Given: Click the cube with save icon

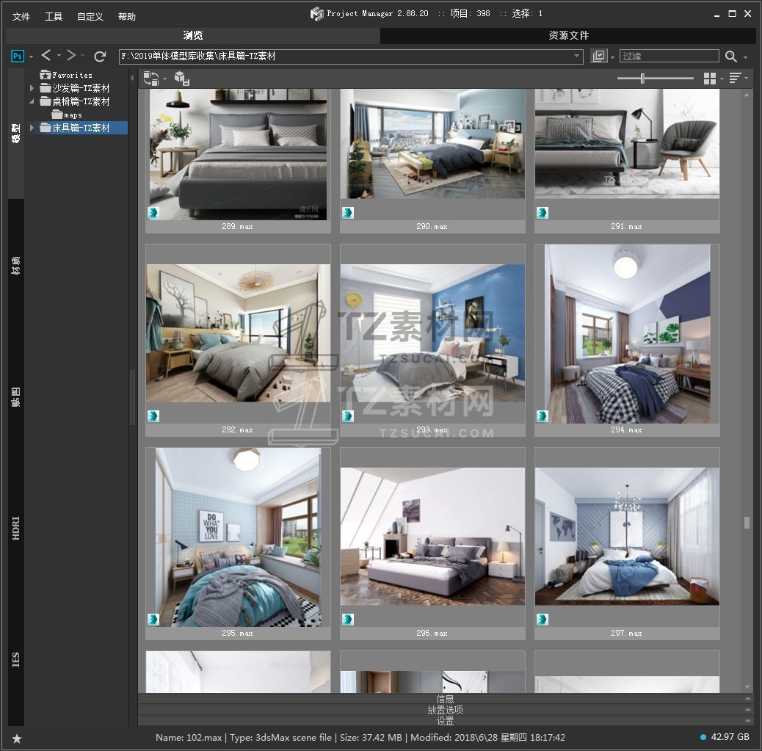Looking at the screenshot, I should (x=181, y=79).
